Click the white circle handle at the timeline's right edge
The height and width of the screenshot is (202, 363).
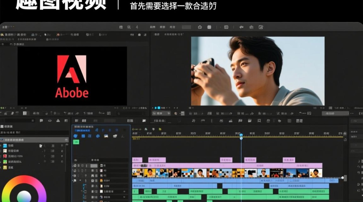[343, 178]
